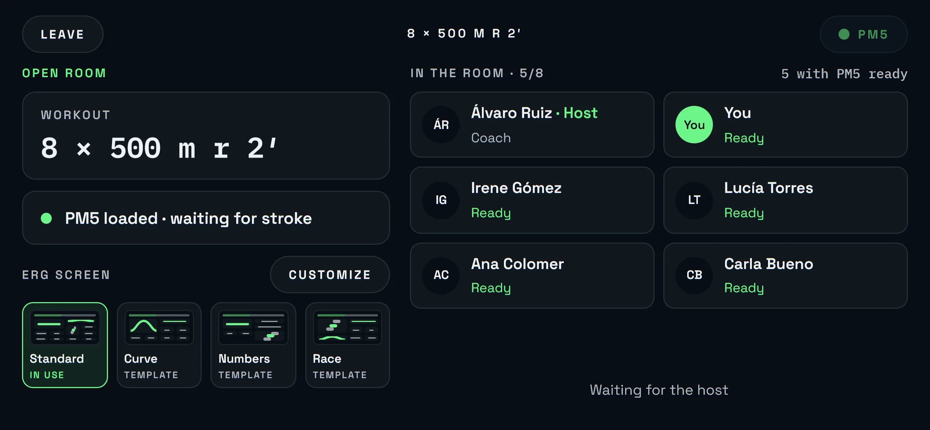The image size is (930, 430).
Task: Open the Workout 8 × 500 m card
Action: (206, 136)
